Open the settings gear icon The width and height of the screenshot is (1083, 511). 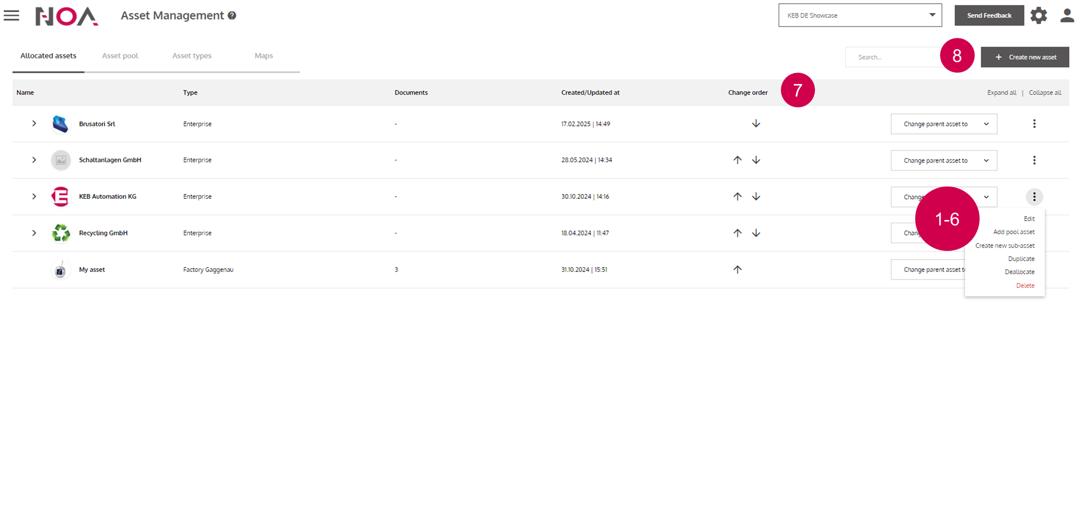click(x=1038, y=16)
